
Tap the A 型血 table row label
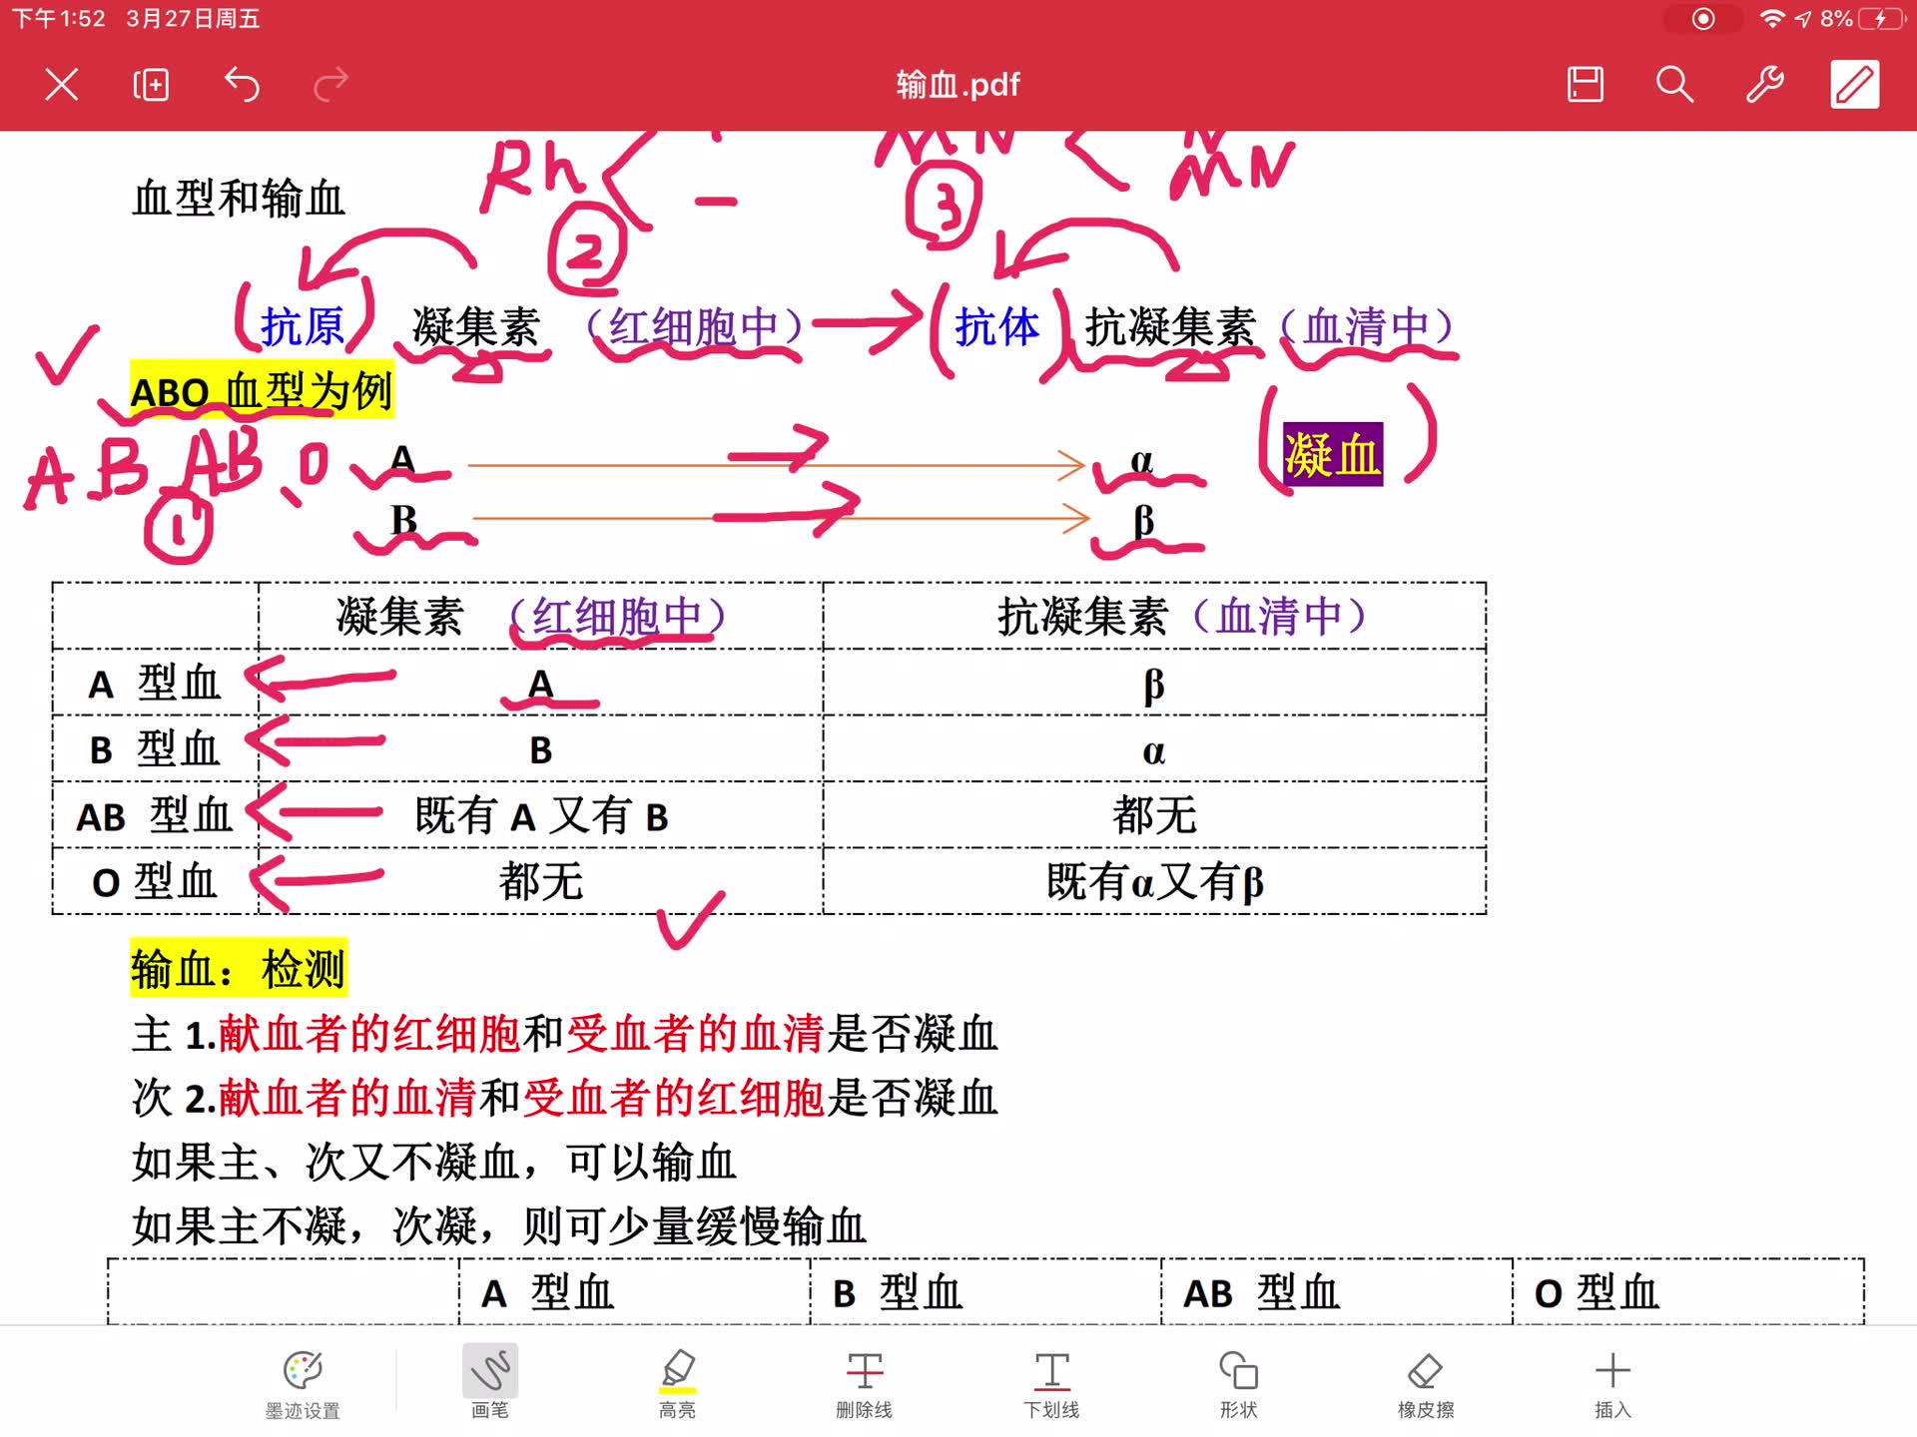coord(155,684)
